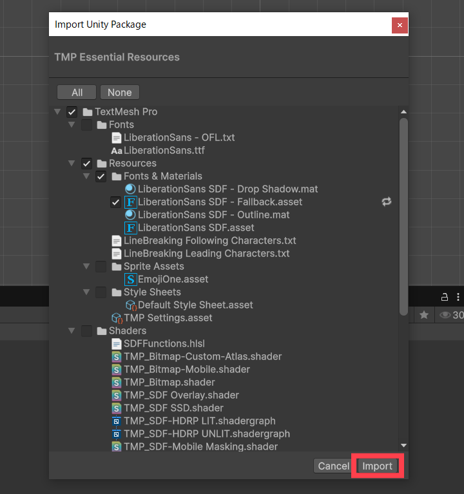Uncheck LiberationSans SDF - Fallback.asset checkbox
Screen dimensions: 464x494
[x=116, y=202]
